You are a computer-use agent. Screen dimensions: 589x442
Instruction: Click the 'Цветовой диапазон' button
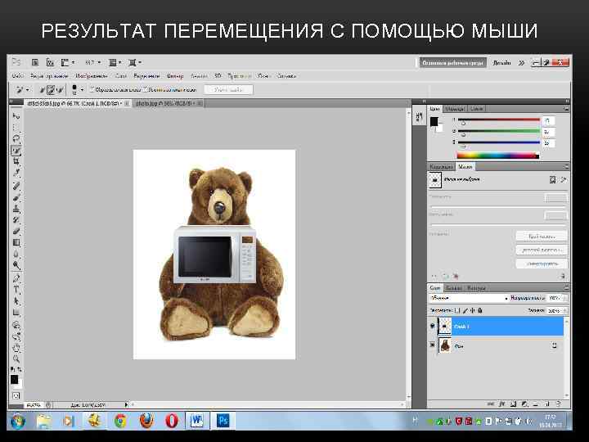pos(542,250)
